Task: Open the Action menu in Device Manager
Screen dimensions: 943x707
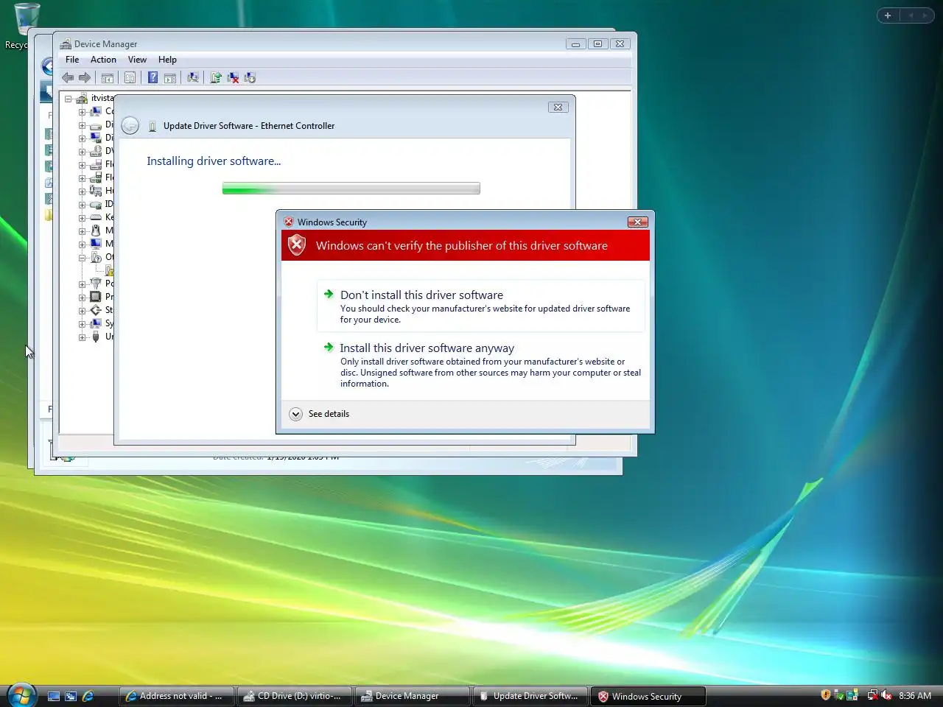Action: point(103,60)
